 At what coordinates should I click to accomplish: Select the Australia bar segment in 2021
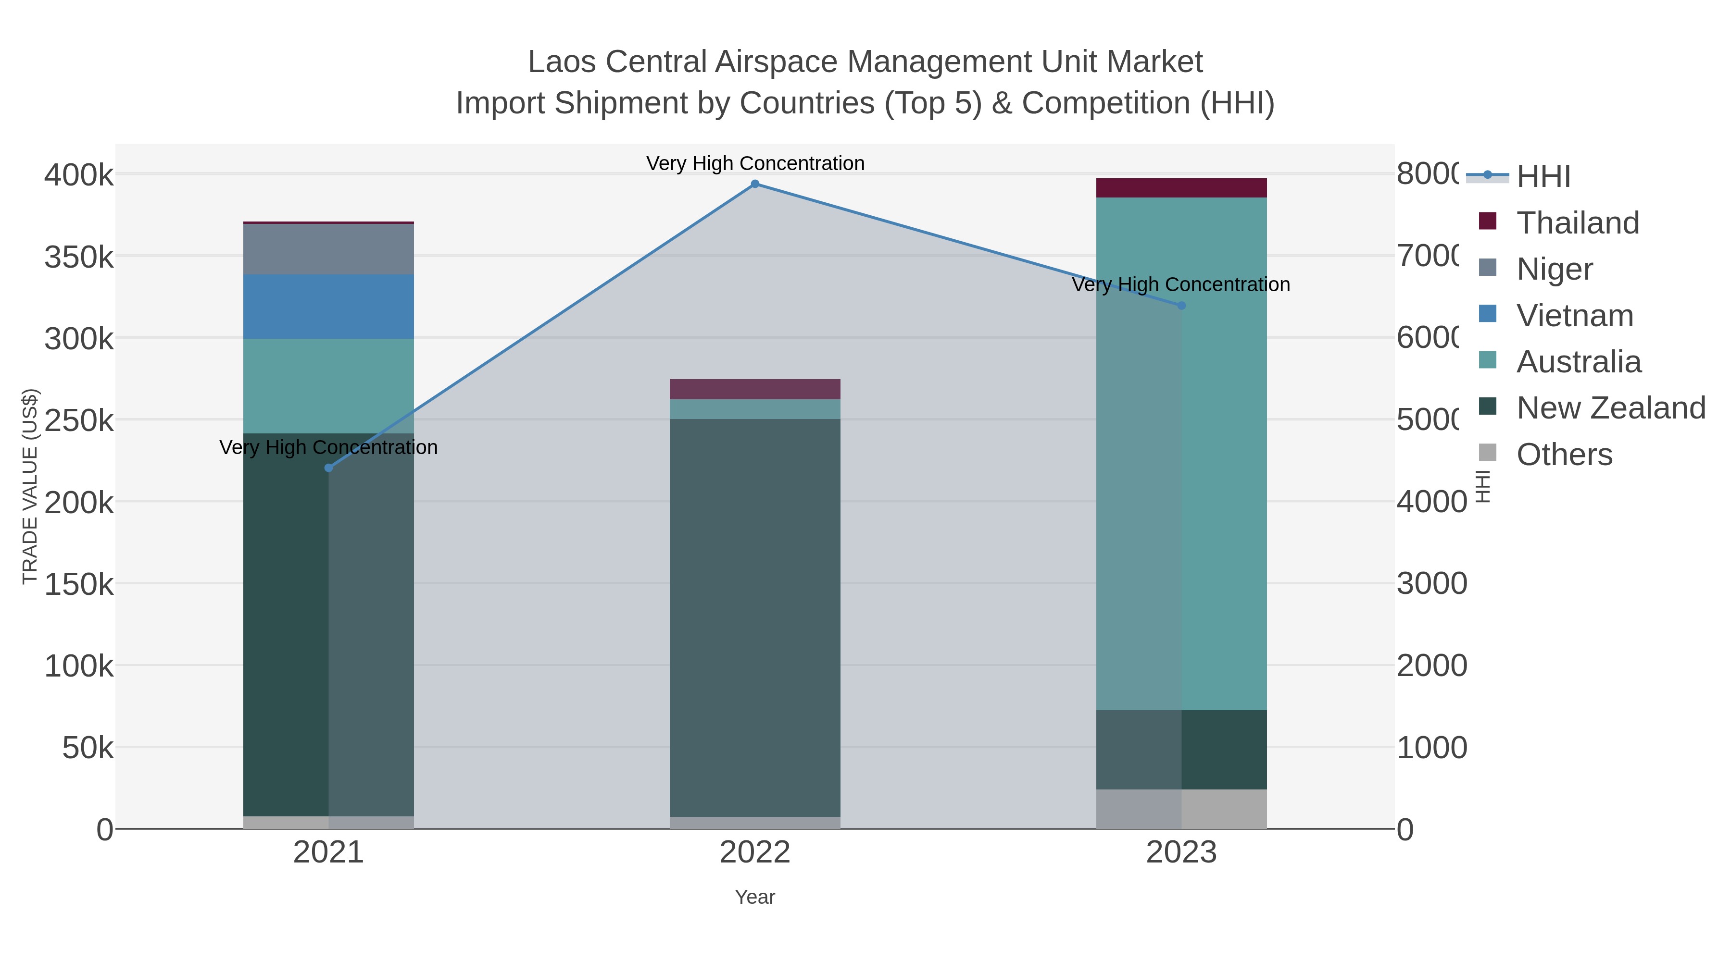(328, 386)
